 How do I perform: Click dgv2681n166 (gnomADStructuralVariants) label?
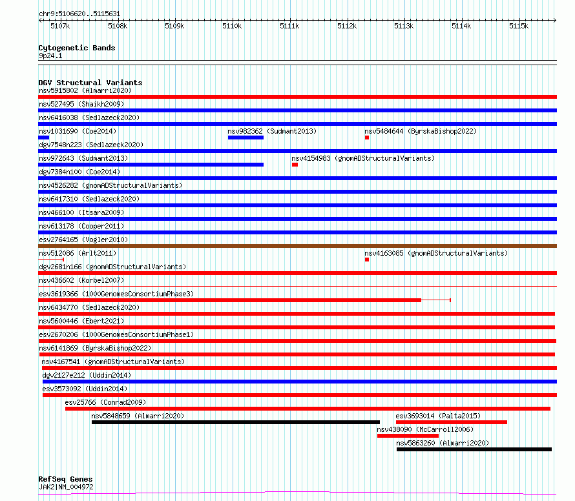[x=112, y=267]
